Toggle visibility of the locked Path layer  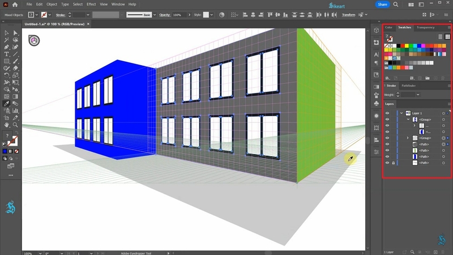click(x=387, y=163)
